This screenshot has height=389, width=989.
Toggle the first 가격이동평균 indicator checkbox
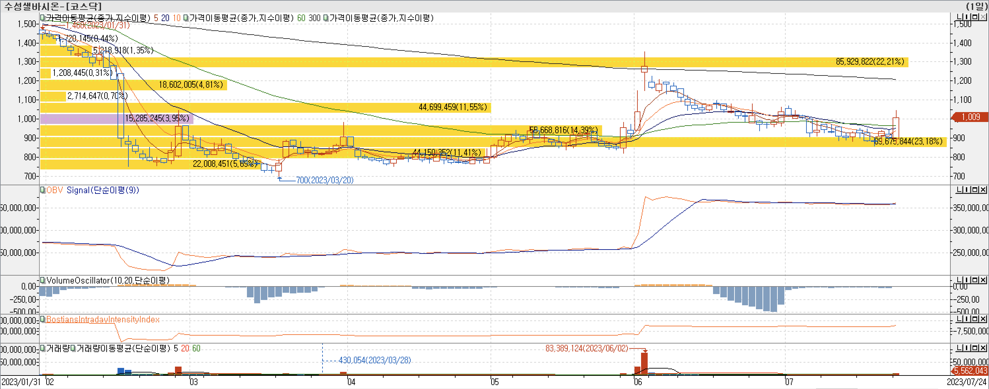(43, 18)
